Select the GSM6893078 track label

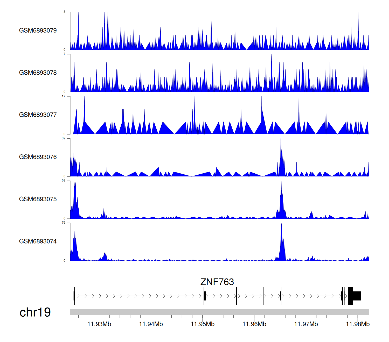(38, 73)
